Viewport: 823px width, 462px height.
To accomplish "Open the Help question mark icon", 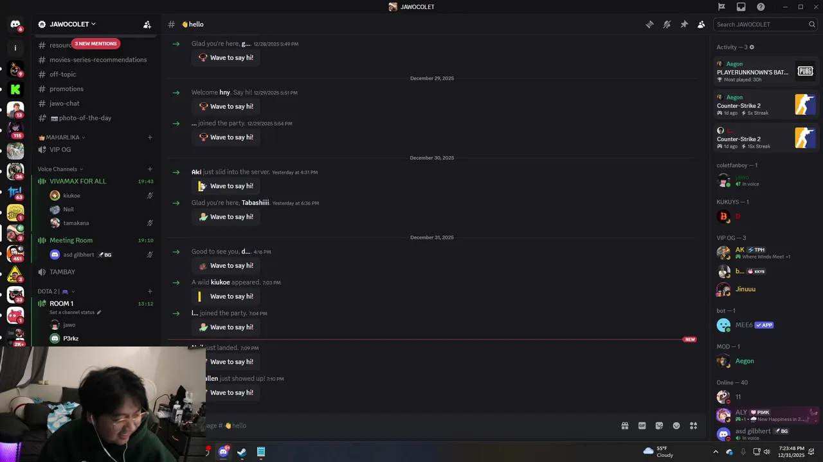I will click(x=761, y=7).
